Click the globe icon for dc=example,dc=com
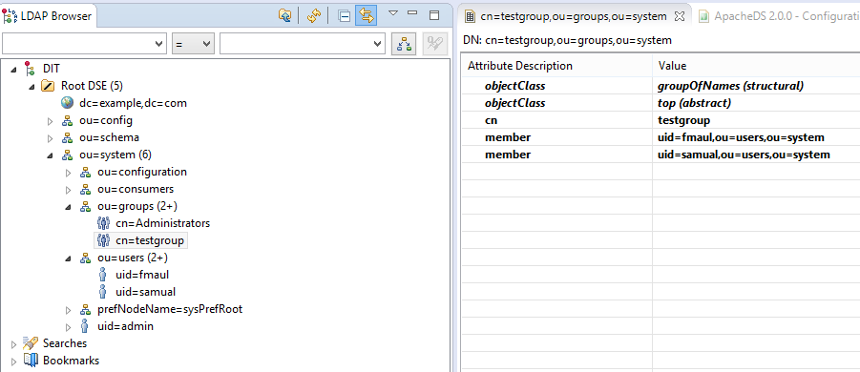This screenshot has width=860, height=372. (67, 103)
